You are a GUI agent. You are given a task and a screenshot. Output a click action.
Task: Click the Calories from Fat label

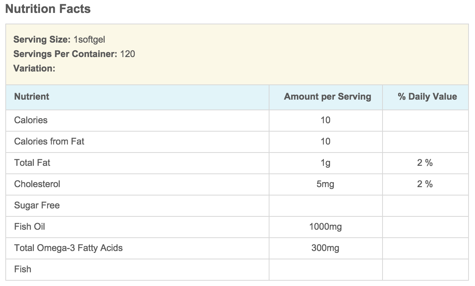[x=49, y=141]
